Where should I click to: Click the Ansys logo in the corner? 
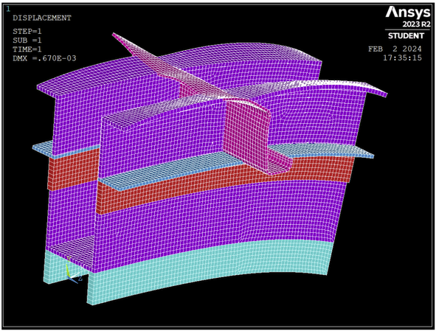(x=407, y=13)
